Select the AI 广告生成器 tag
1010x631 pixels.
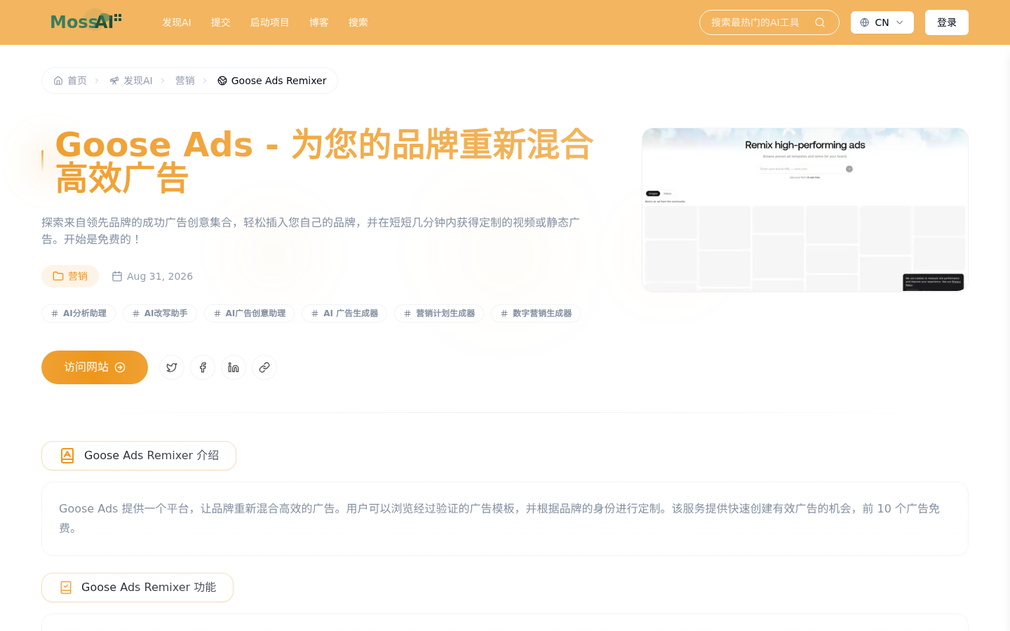(x=344, y=313)
